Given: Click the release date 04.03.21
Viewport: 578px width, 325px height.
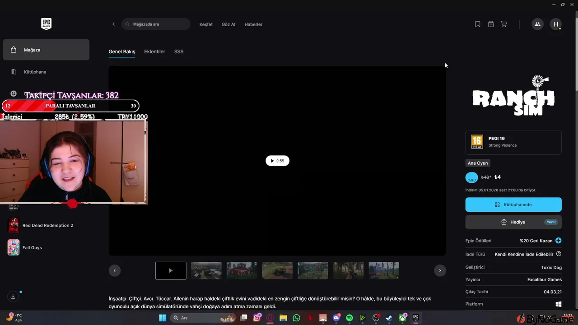Looking at the screenshot, I should [x=553, y=292].
